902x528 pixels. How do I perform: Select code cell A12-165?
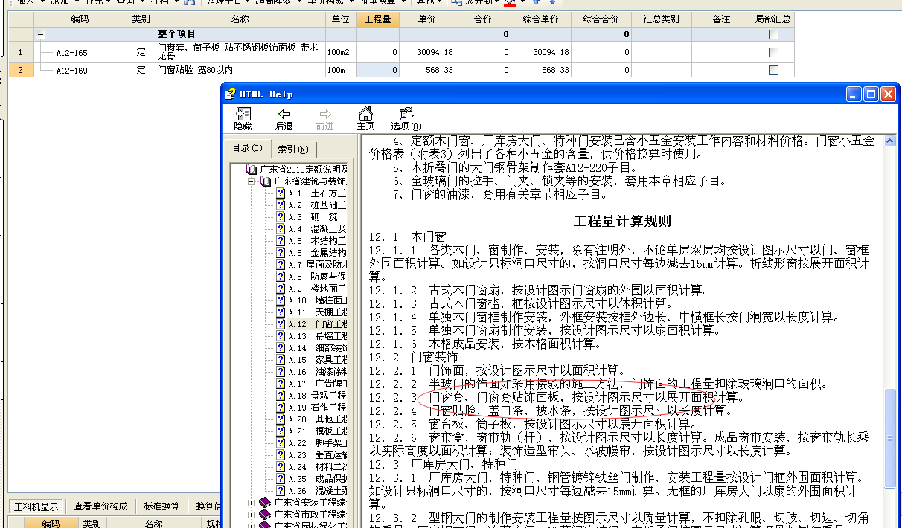point(80,52)
